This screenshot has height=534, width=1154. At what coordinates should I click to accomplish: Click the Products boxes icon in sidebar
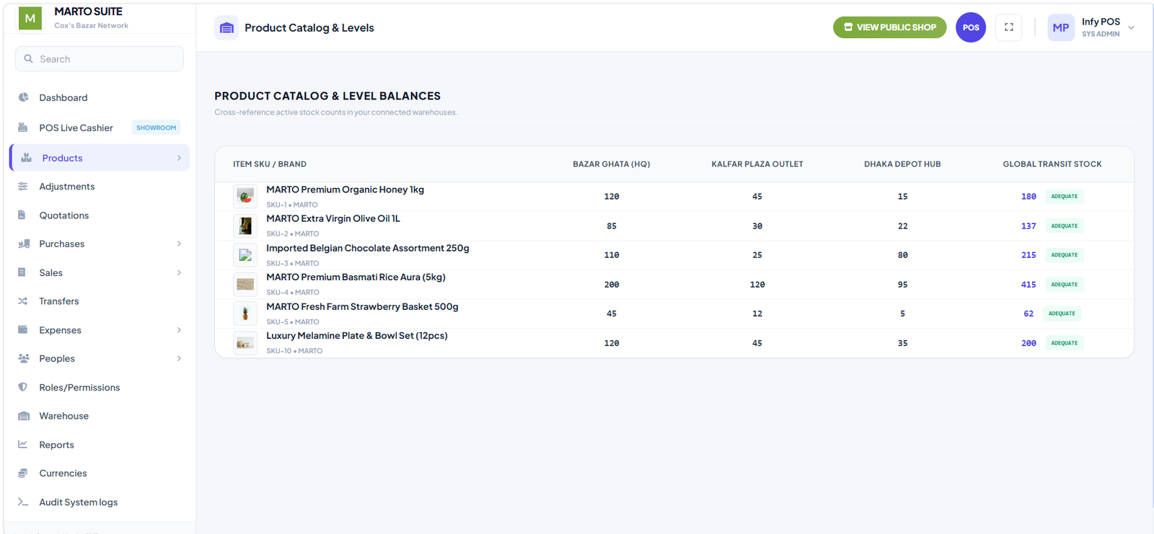click(x=26, y=158)
